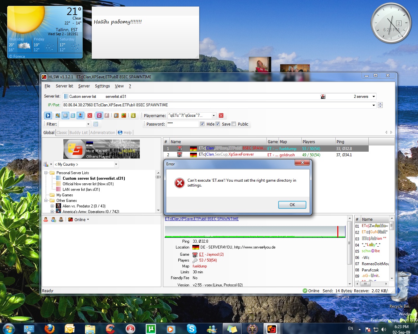Image resolution: width=418 pixels, height=334 pixels.
Task: Click the blue play Connect toolbar icon
Action: click(48, 115)
